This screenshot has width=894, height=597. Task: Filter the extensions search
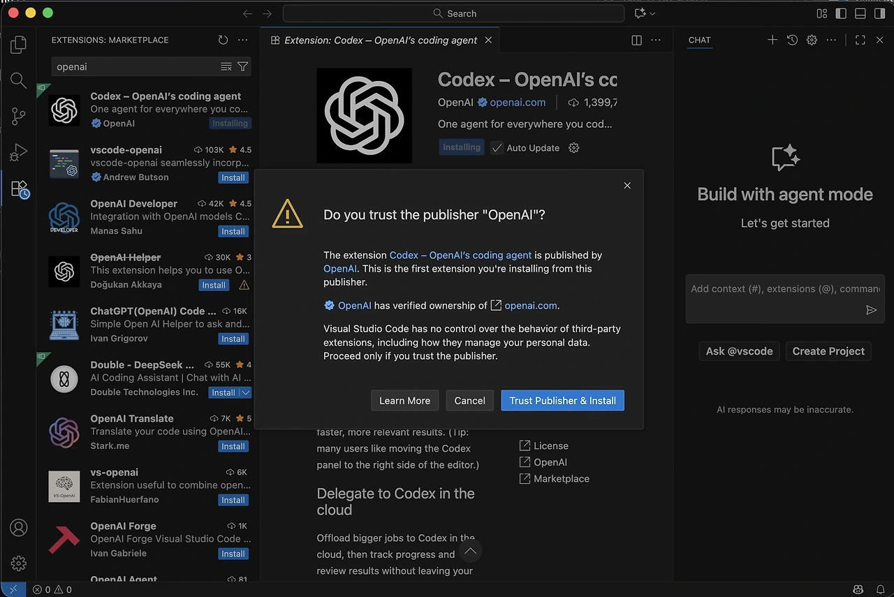pos(242,67)
